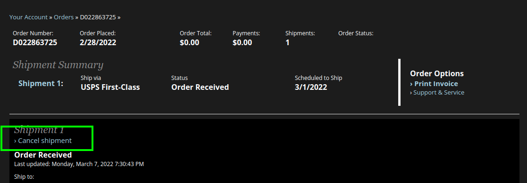Select the Order Status label
Image resolution: width=527 pixels, height=183 pixels.
pos(356,33)
